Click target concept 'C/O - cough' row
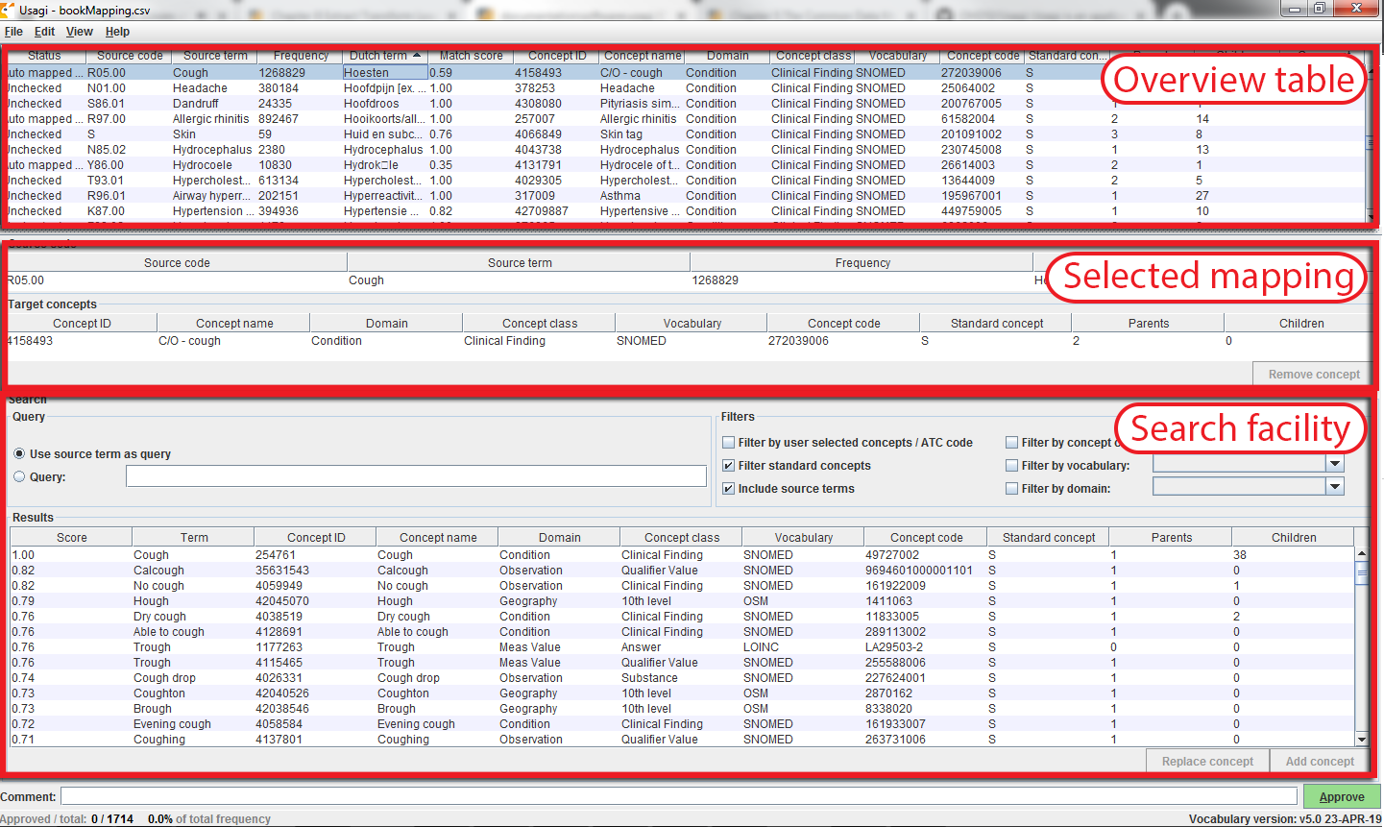The image size is (1384, 827). click(x=690, y=341)
